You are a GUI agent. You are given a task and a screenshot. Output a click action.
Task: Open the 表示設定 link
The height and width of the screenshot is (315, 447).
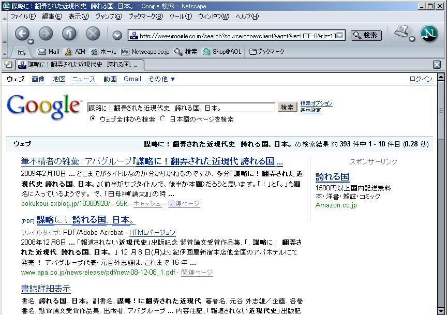coord(310,110)
